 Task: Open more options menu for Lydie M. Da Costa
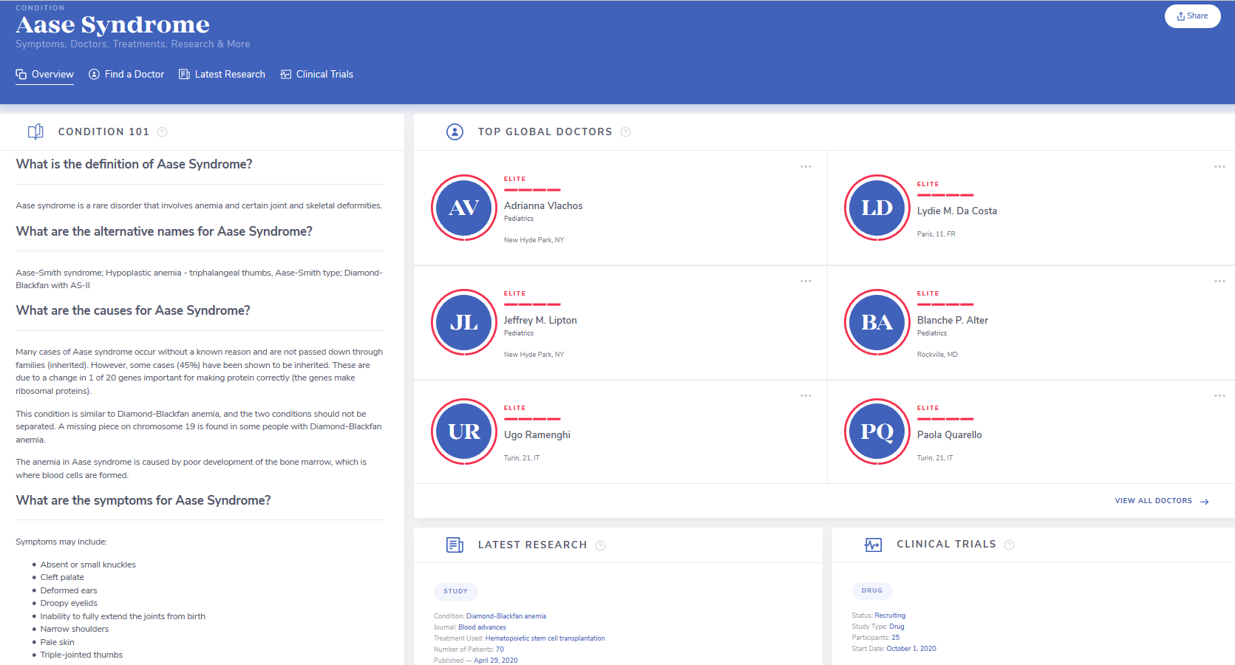[x=1219, y=167]
